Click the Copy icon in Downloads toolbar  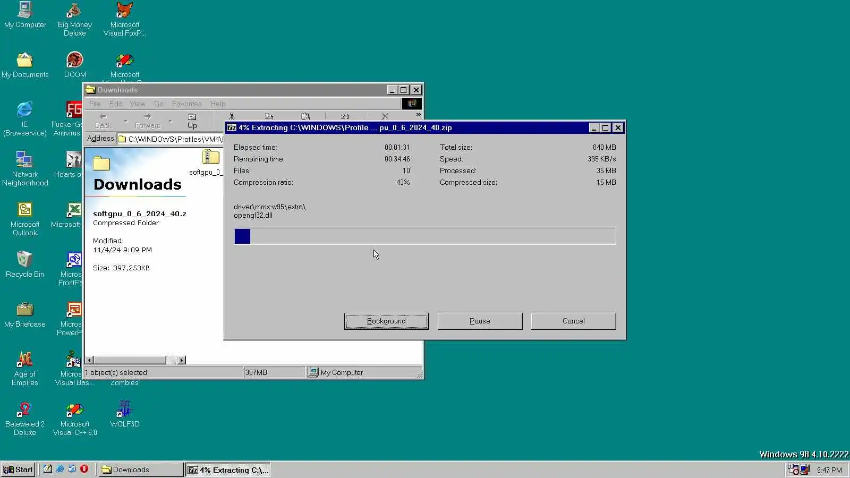(x=269, y=116)
